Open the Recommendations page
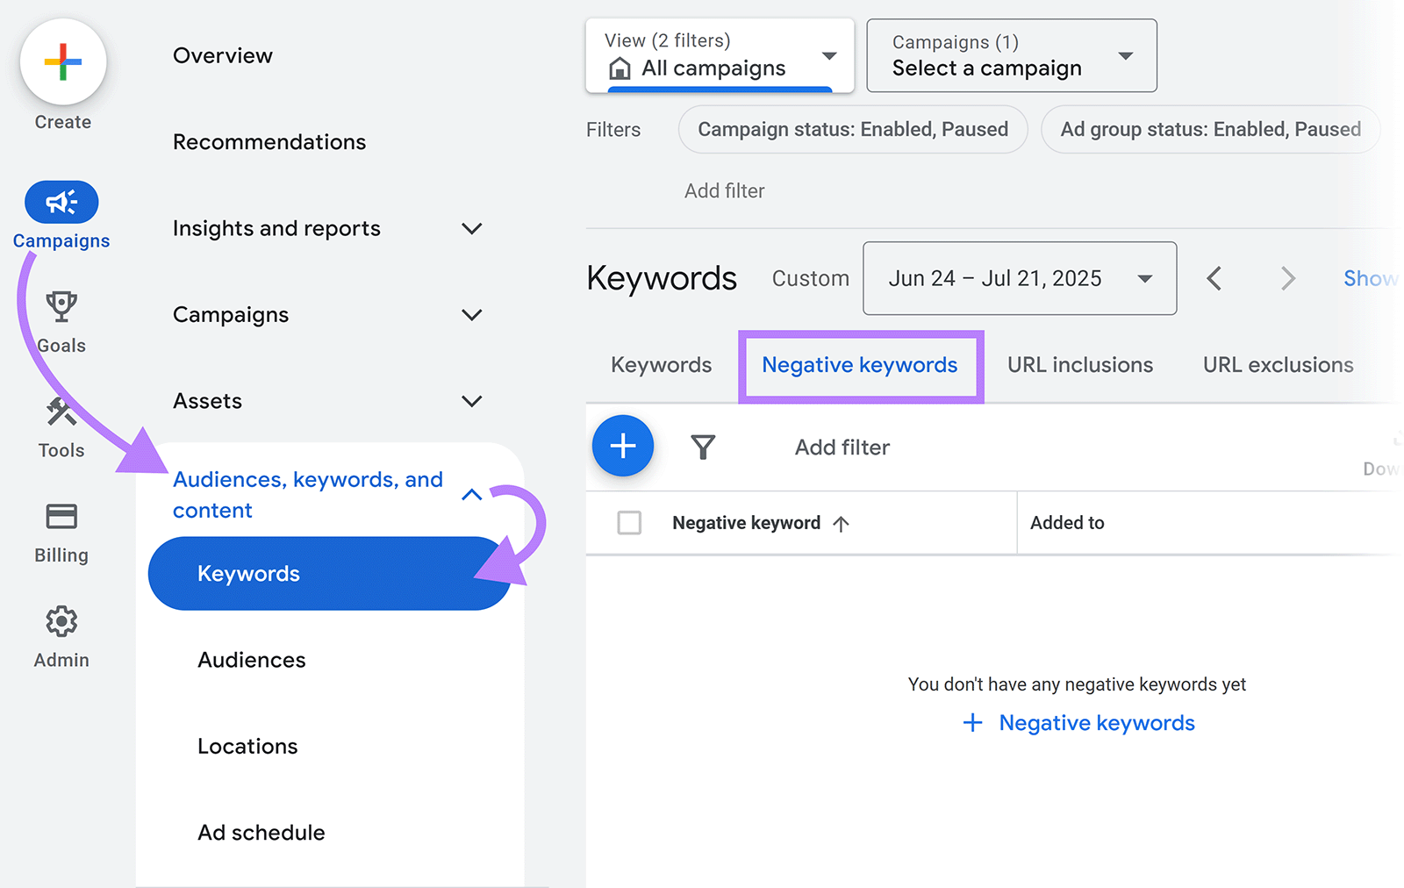The height and width of the screenshot is (888, 1404). coord(269,141)
